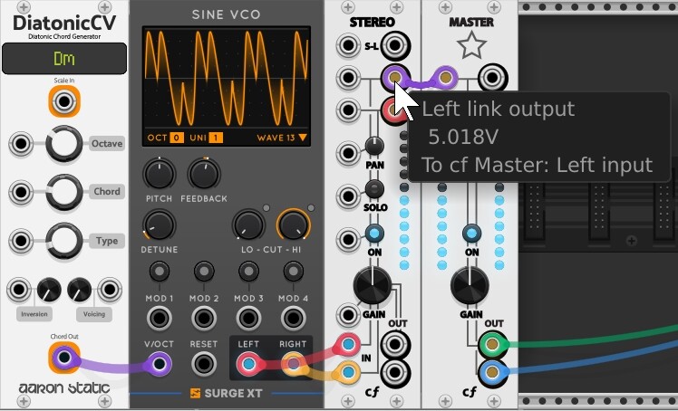Click the Chord CV input jack
The width and height of the screenshot is (678, 411).
(20, 192)
